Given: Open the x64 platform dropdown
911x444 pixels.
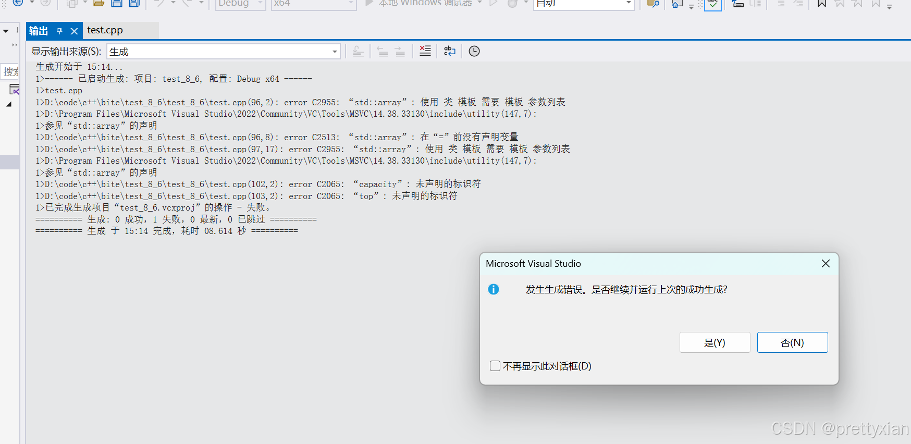Looking at the screenshot, I should point(314,4).
